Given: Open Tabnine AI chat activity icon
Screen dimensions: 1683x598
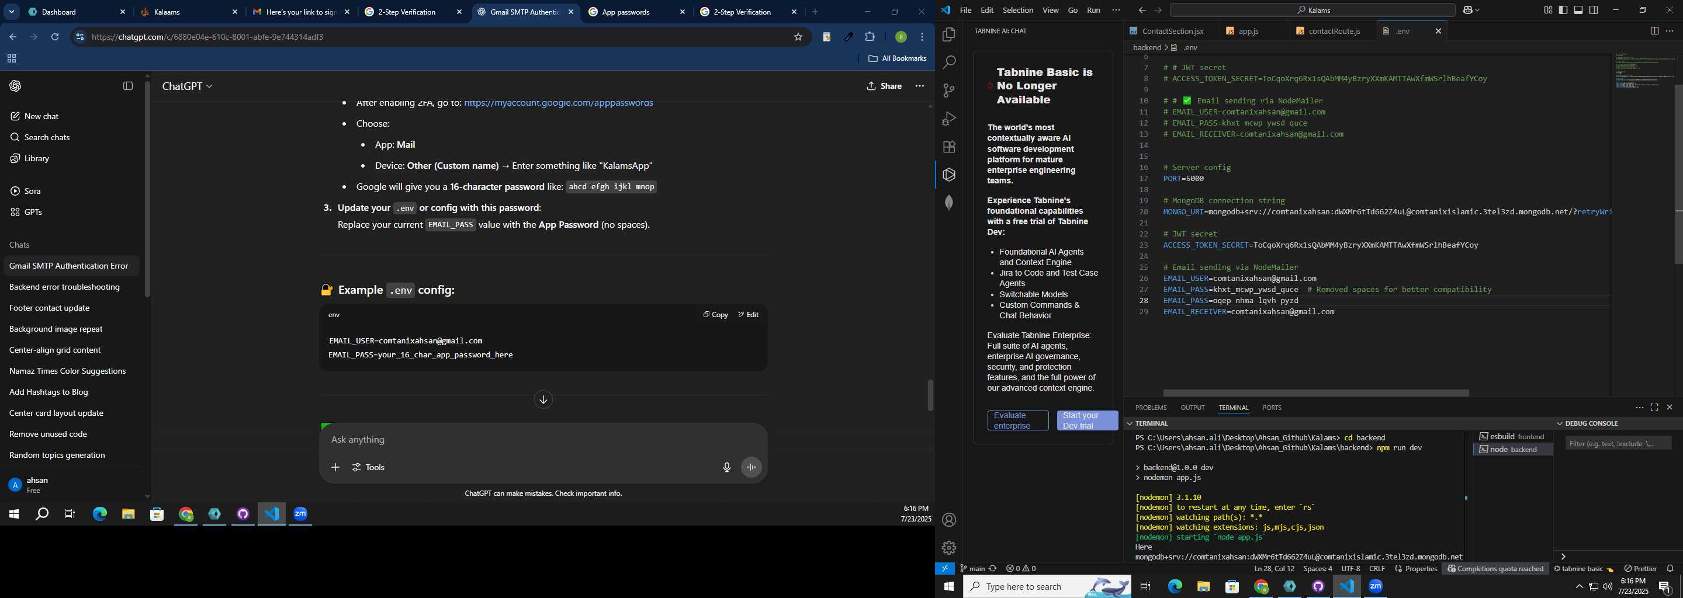Looking at the screenshot, I should point(948,174).
